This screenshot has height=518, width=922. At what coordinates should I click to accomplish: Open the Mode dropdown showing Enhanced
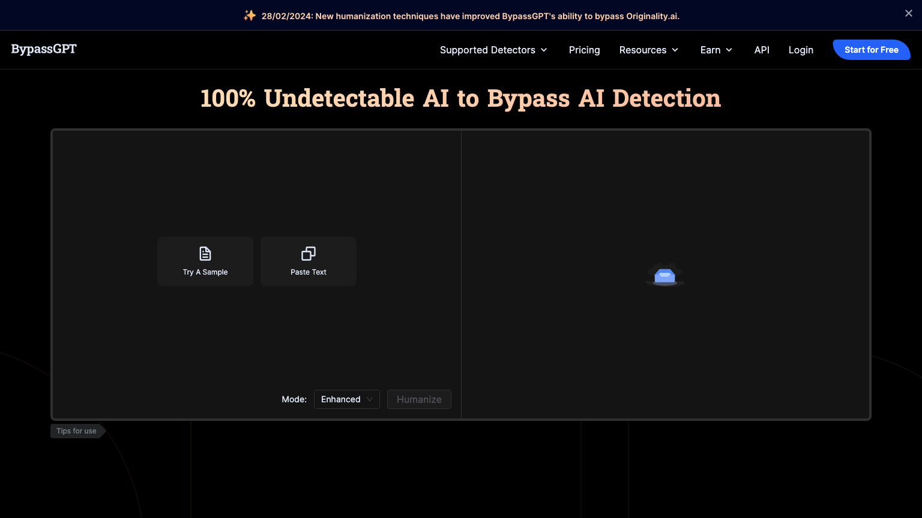click(x=346, y=399)
